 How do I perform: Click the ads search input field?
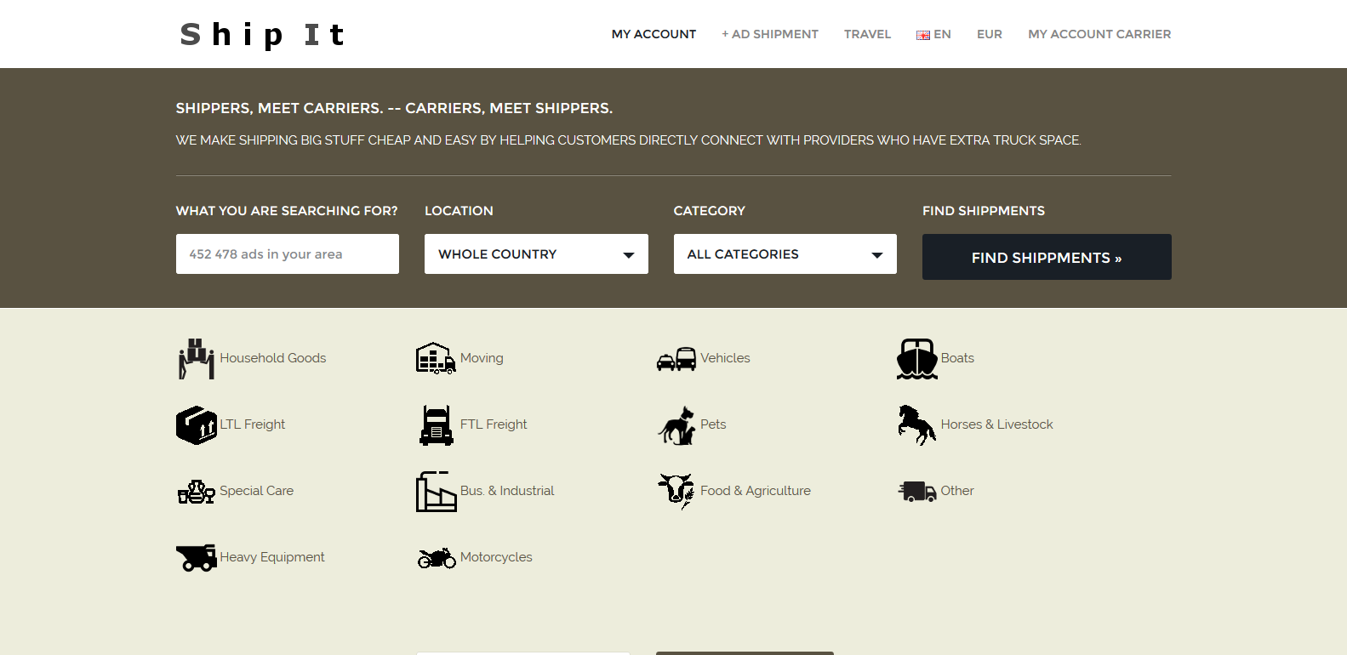[287, 254]
